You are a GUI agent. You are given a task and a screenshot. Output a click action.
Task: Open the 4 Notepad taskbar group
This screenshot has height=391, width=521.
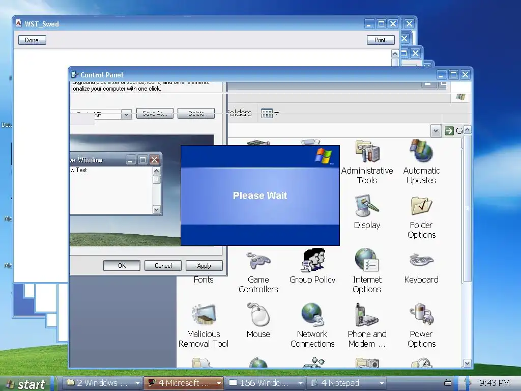point(346,383)
